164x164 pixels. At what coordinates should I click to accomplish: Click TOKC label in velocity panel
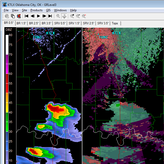coord(104,37)
